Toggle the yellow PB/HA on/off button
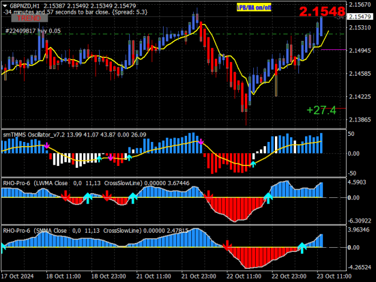Viewport: 376px width, 282px height. pos(254,8)
